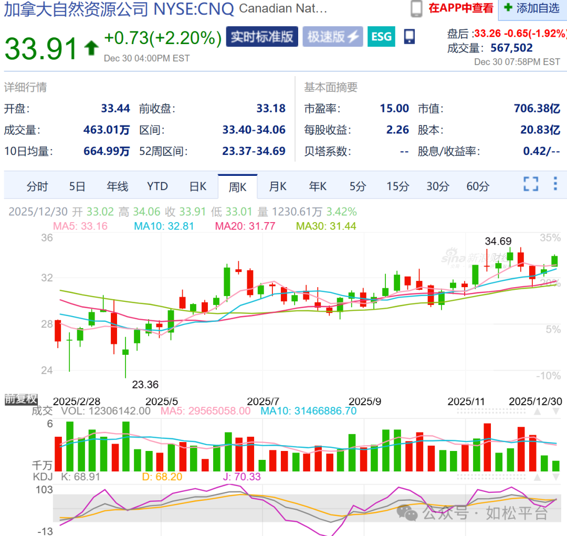Open the 在APP中查看 link
The height and width of the screenshot is (536, 567).
click(460, 8)
